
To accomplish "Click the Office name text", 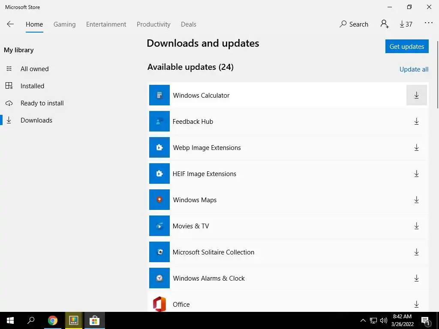I will [x=181, y=305].
